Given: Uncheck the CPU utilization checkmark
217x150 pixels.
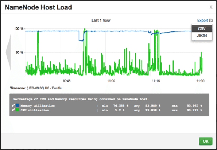Looking at the screenshot, I should pos(13,110).
